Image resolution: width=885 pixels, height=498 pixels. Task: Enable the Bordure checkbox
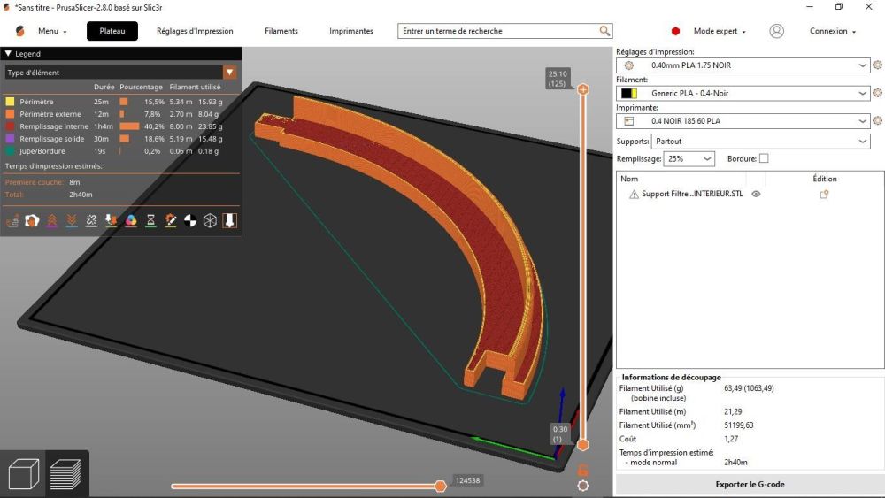[764, 159]
